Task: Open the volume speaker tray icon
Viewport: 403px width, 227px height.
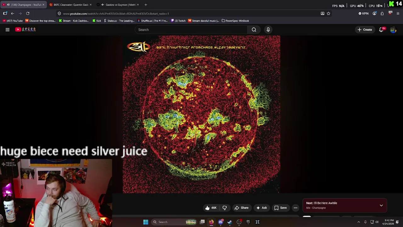Action: pyautogui.click(x=377, y=222)
